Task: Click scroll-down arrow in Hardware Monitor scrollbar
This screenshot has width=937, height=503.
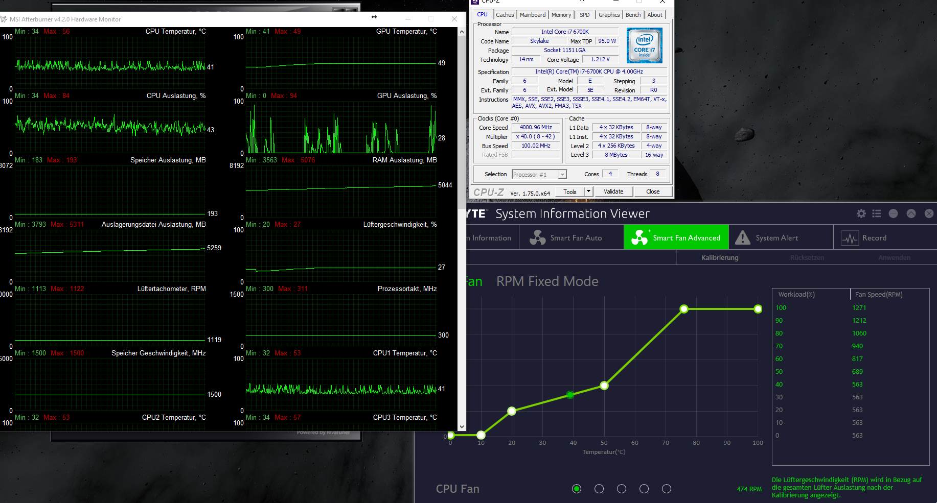Action: [462, 427]
